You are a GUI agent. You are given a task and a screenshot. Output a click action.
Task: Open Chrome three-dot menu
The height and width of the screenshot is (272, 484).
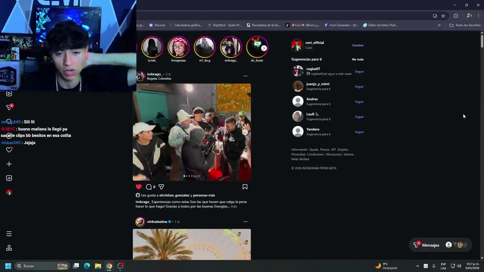pos(478,16)
